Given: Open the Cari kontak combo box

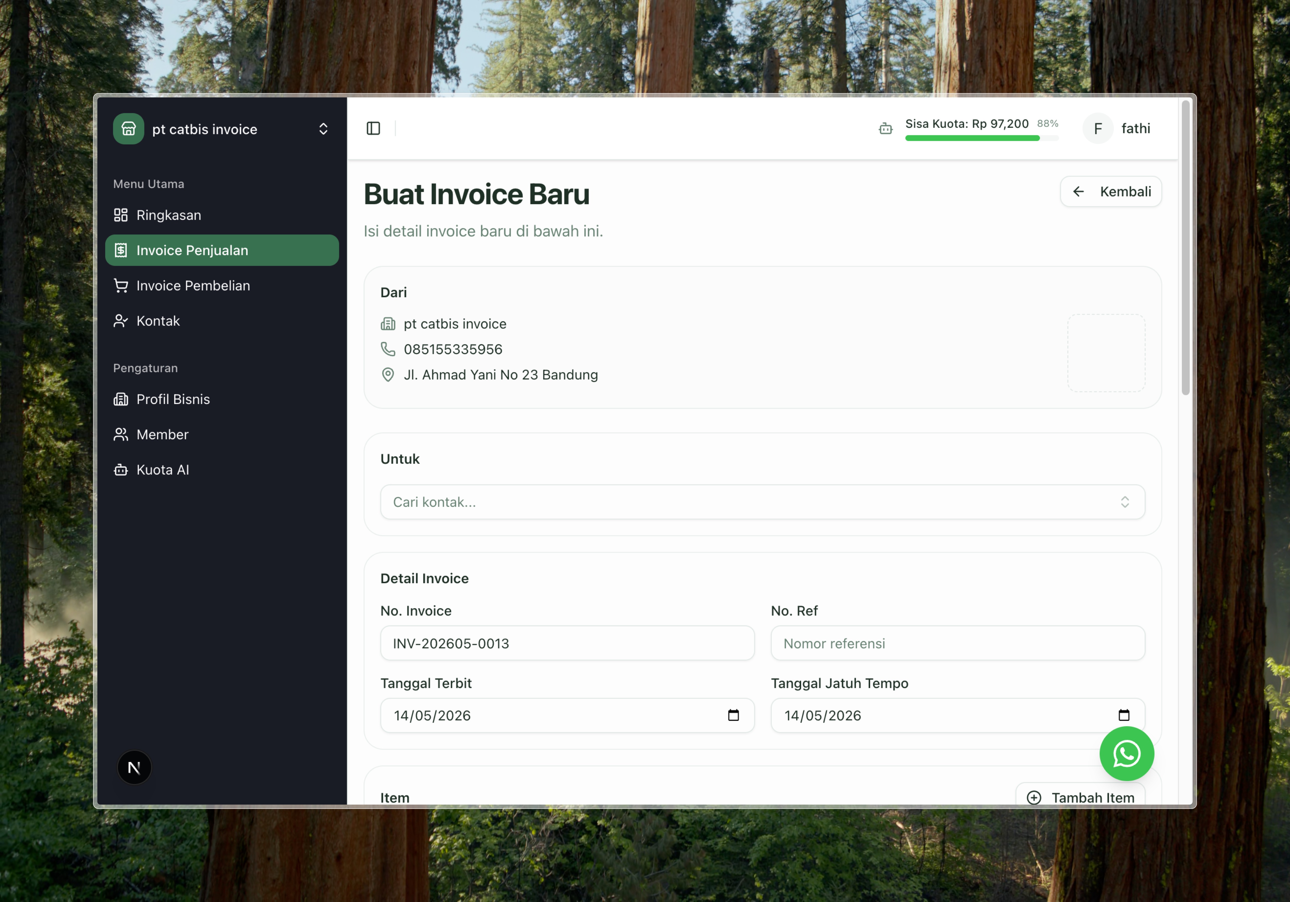Looking at the screenshot, I should click(x=762, y=502).
